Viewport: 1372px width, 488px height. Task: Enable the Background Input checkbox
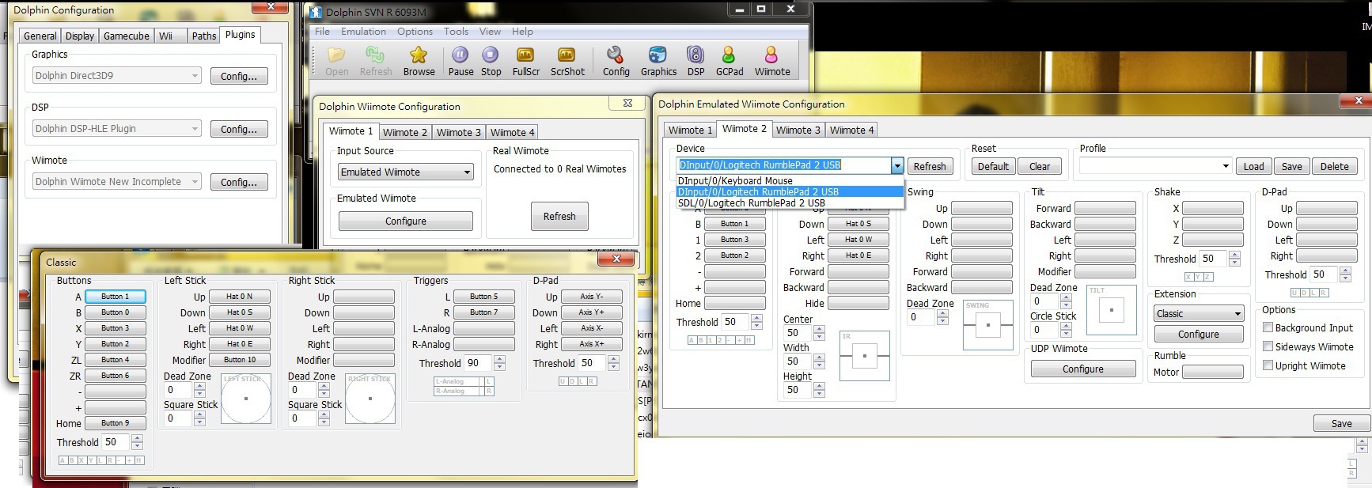pos(1268,327)
